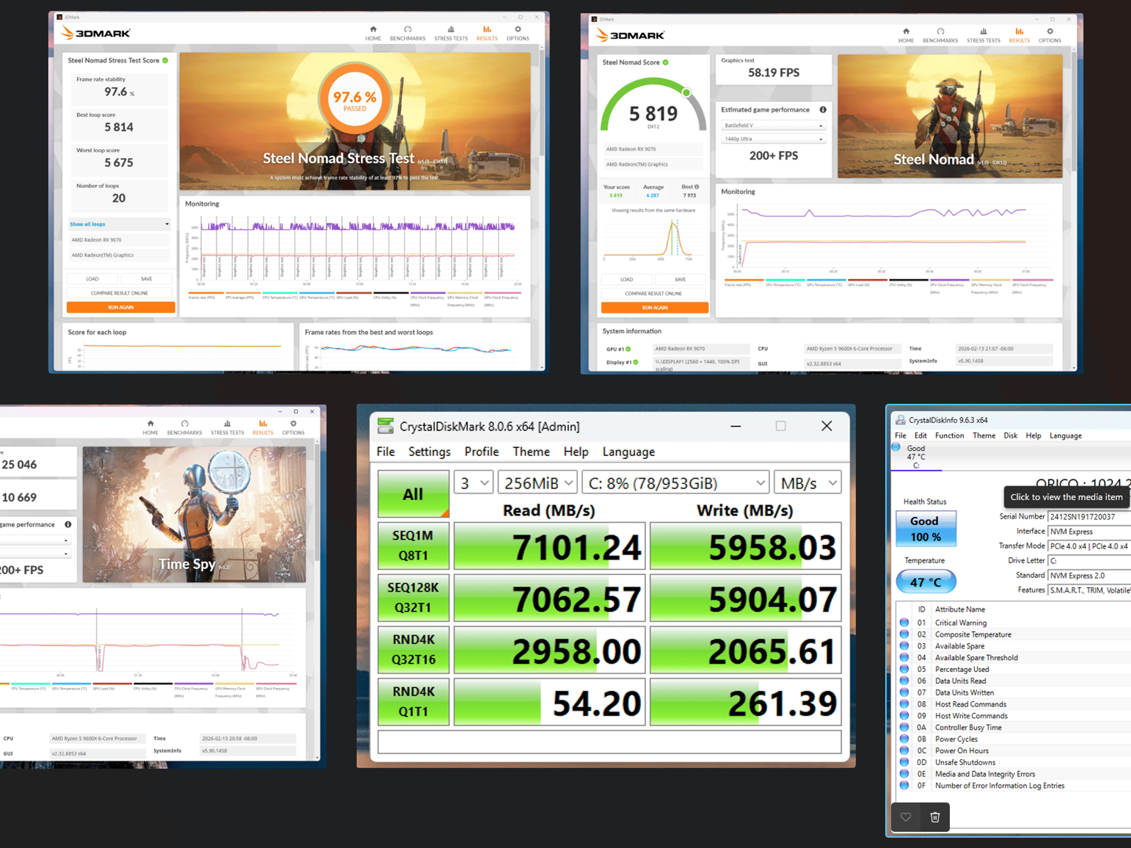
Task: Click the Good 100 % health status box
Action: pyautogui.click(x=925, y=528)
